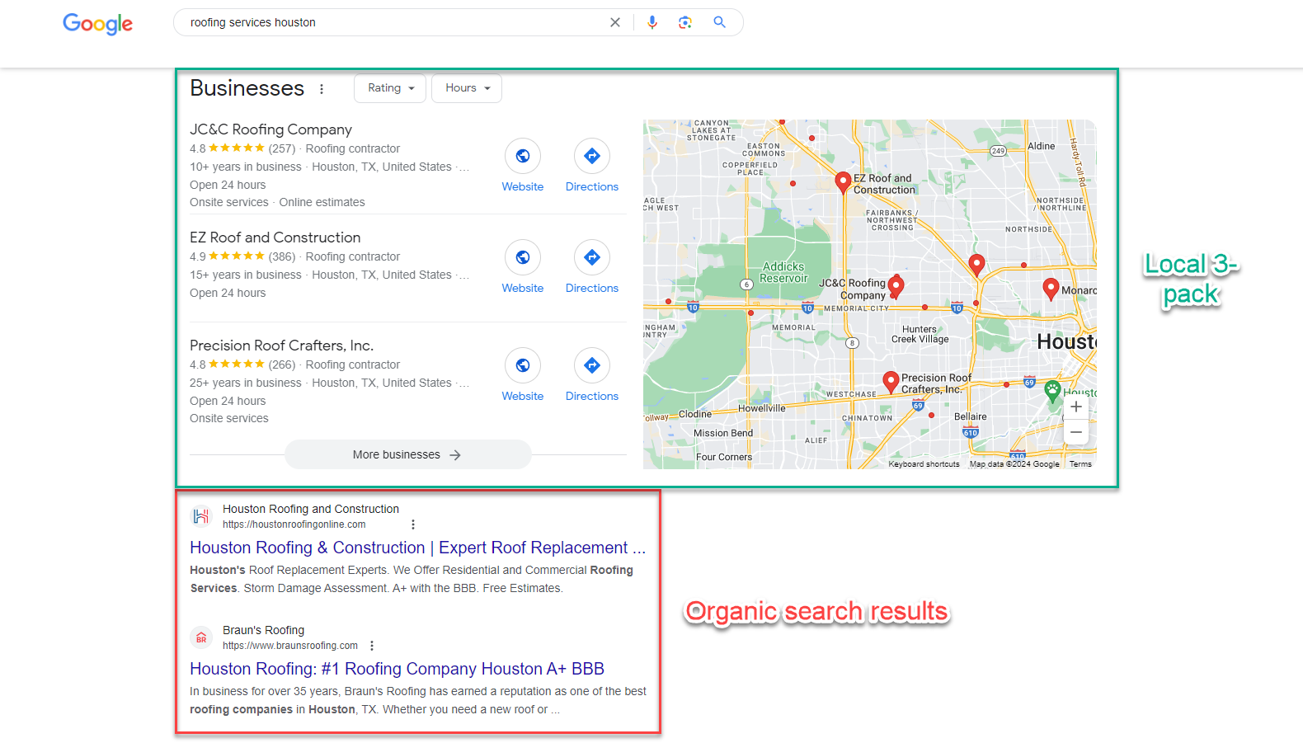Select the Monarch red map pin
1303x743 pixels.
coord(1051,289)
